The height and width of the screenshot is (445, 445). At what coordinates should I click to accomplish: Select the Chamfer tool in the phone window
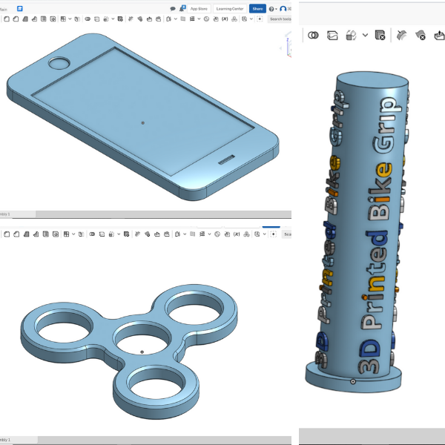click(16, 19)
